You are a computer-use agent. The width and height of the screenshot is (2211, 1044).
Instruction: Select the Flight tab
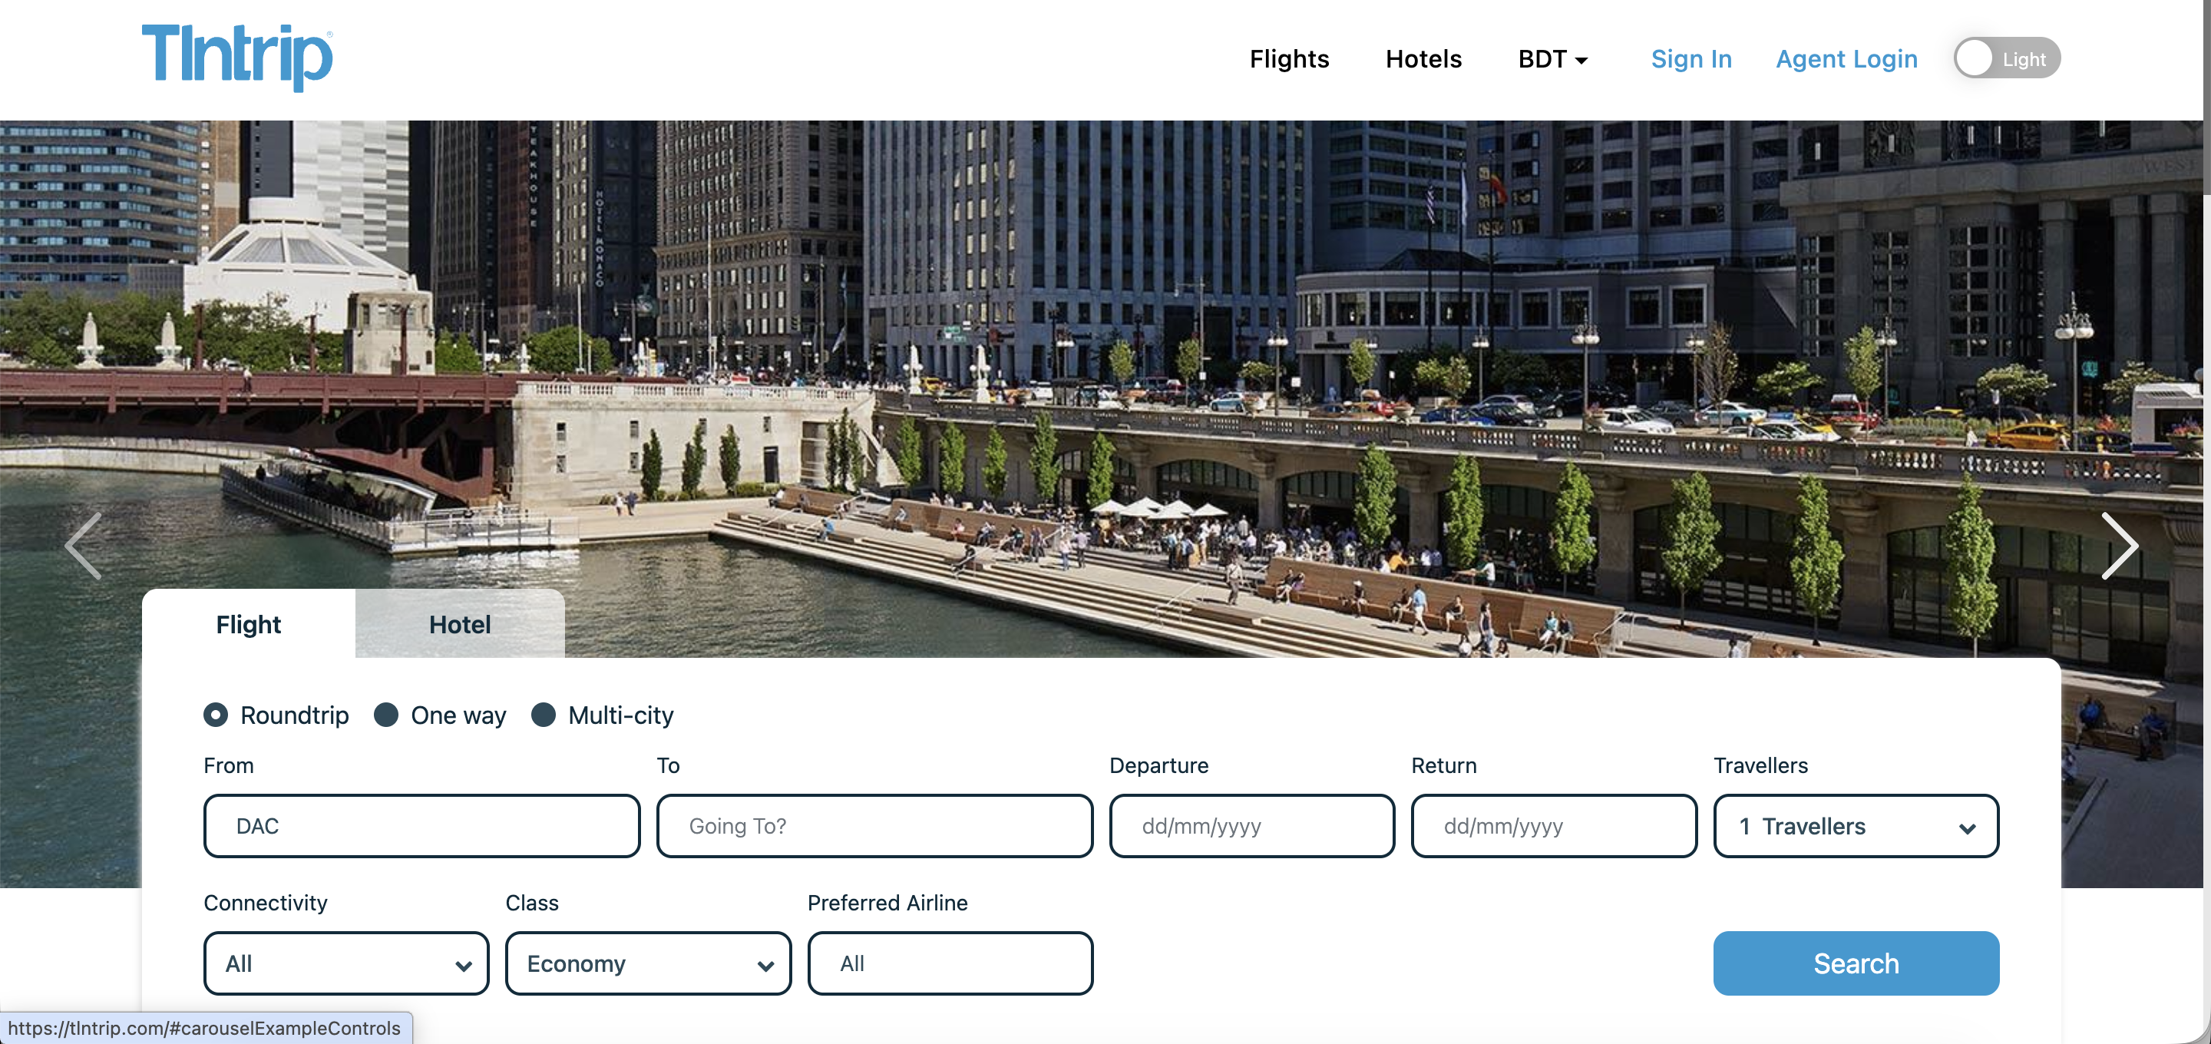[x=248, y=624]
